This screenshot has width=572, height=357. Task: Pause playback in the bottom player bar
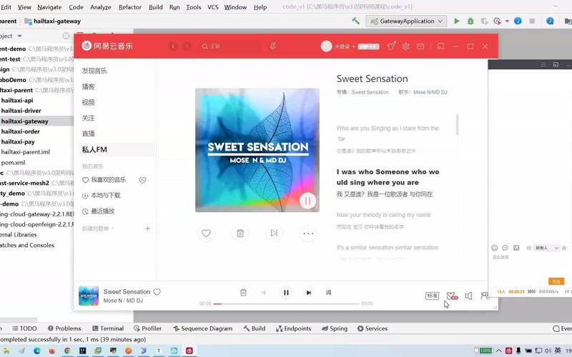[x=286, y=293]
